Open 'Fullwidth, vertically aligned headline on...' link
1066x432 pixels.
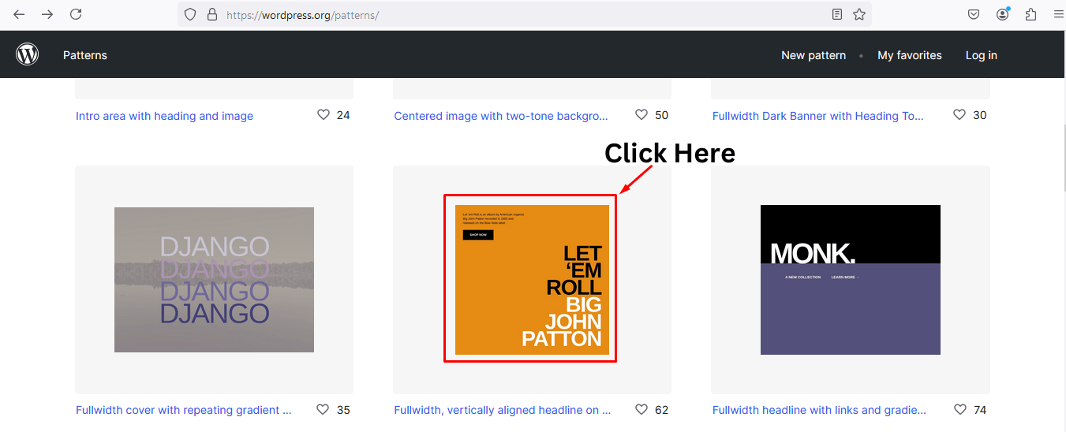pyautogui.click(x=503, y=410)
